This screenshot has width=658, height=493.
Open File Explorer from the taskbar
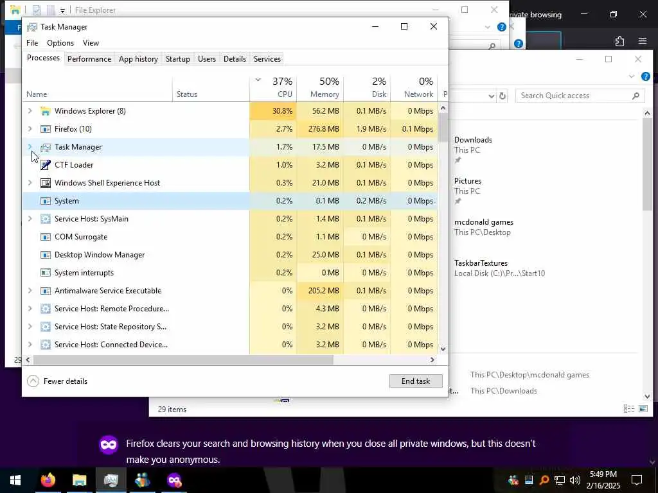point(79,480)
